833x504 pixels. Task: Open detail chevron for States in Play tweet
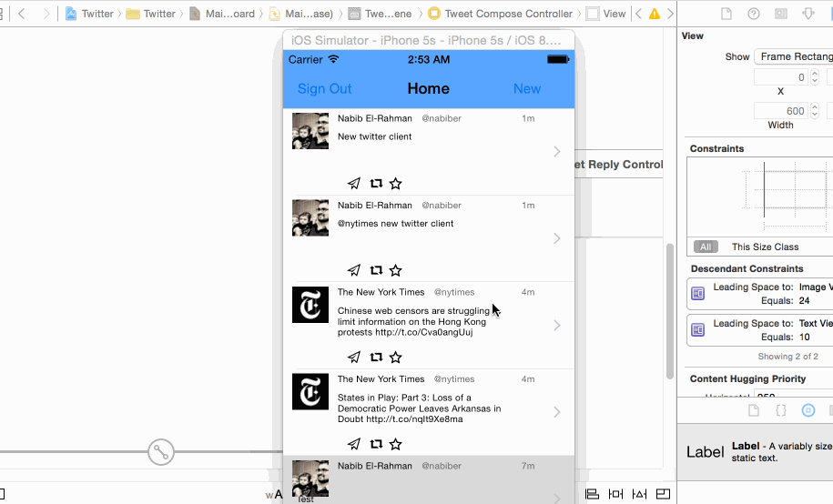click(x=557, y=412)
